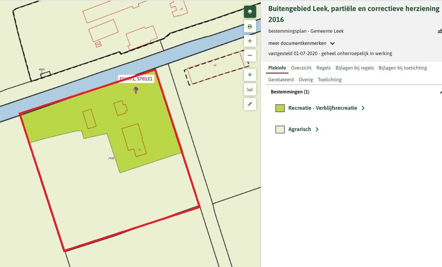The height and width of the screenshot is (267, 442).
Task: Click parcel number 2438 on map
Action: coord(111,158)
